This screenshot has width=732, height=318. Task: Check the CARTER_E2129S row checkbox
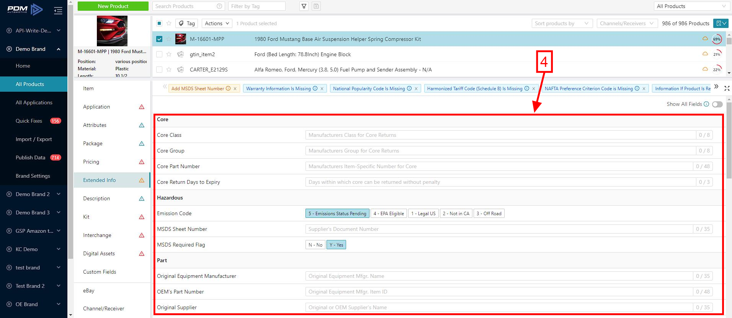(x=159, y=70)
